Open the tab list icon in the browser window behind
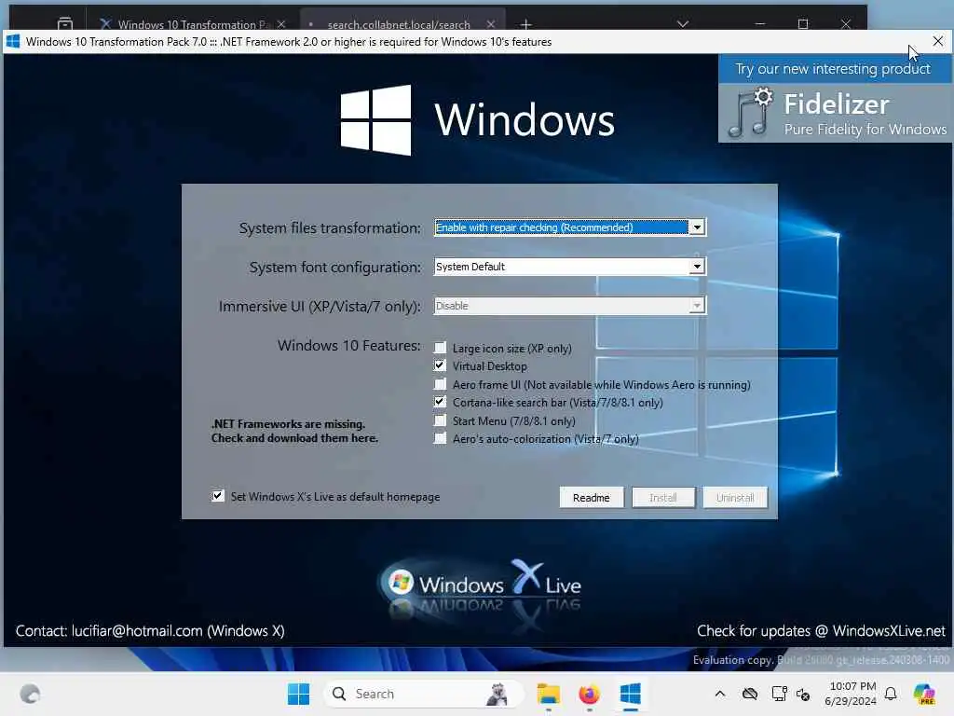The width and height of the screenshot is (954, 716). pyautogui.click(x=65, y=23)
